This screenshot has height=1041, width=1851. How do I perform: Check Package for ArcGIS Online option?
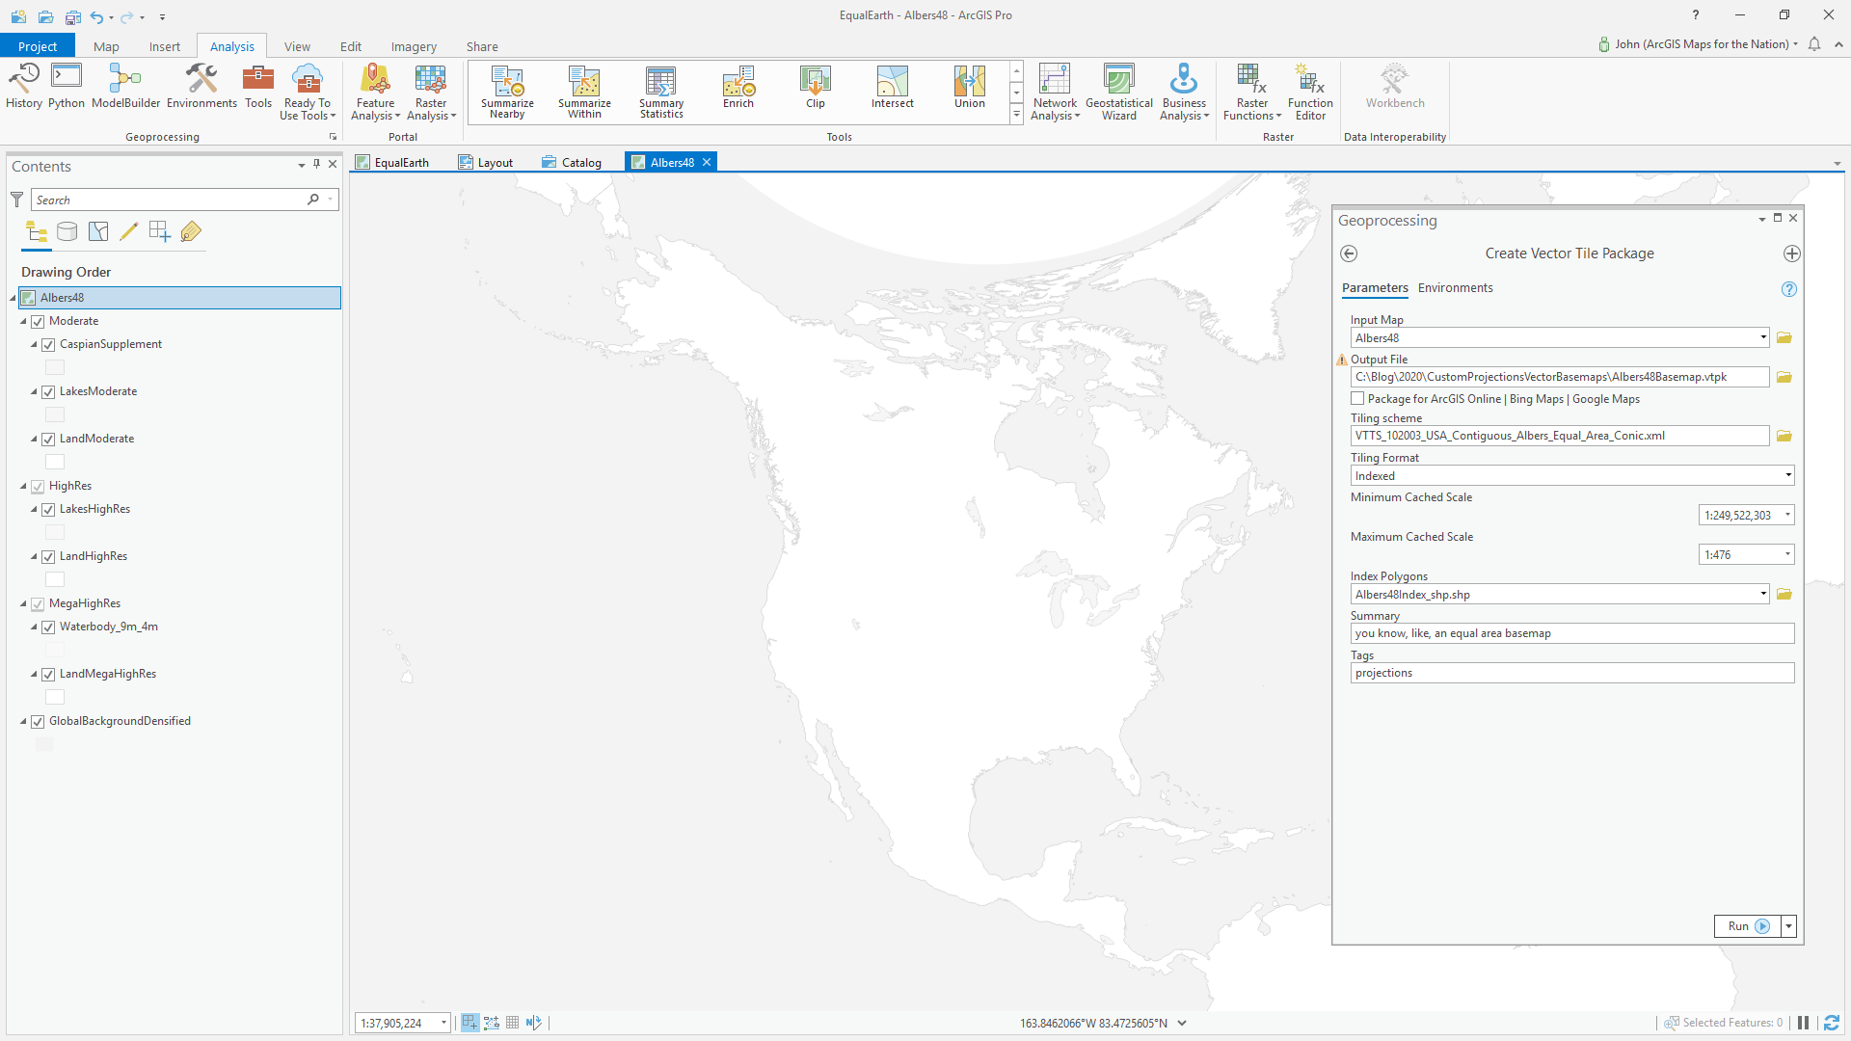[1357, 399]
